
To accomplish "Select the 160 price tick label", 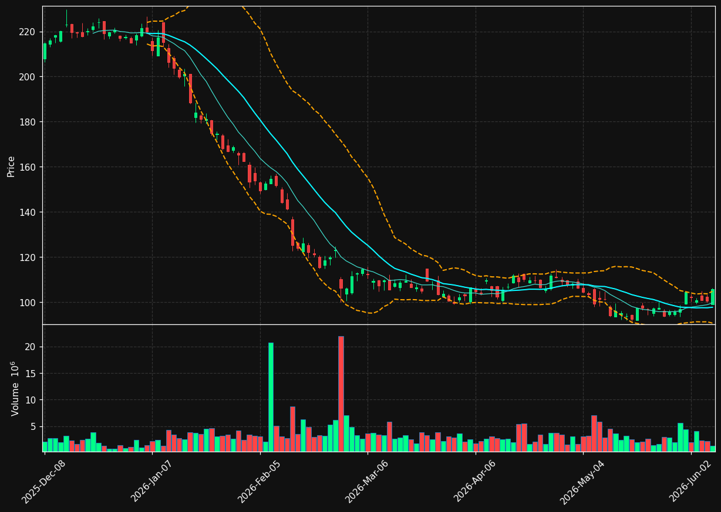I will pos(26,167).
